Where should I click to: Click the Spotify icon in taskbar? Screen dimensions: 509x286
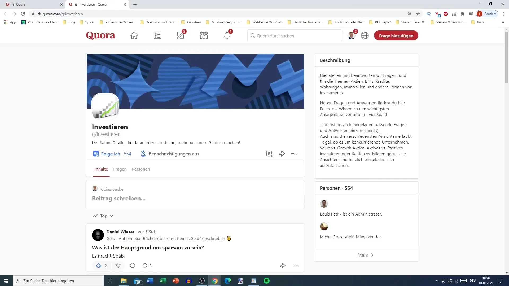(x=267, y=280)
